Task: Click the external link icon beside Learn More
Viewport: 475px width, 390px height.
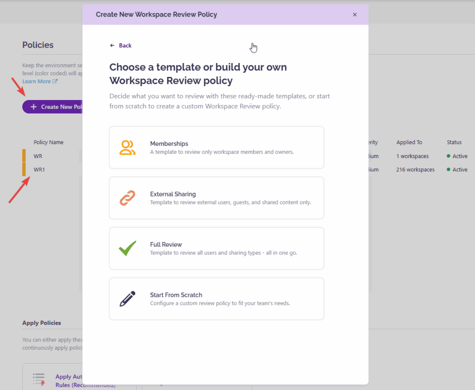Action: [x=55, y=82]
